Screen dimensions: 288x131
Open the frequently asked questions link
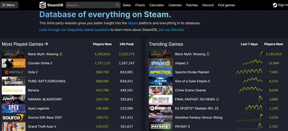pyautogui.click(x=74, y=30)
